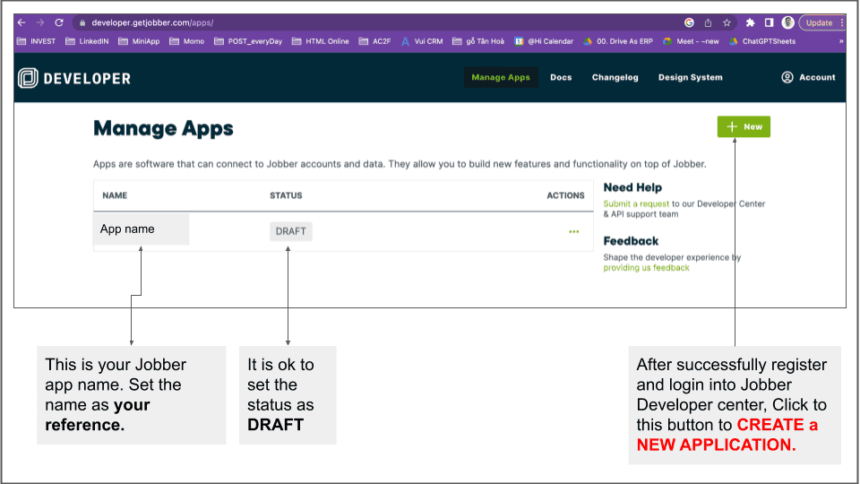Open the three-dot actions menu for the app

tap(573, 231)
